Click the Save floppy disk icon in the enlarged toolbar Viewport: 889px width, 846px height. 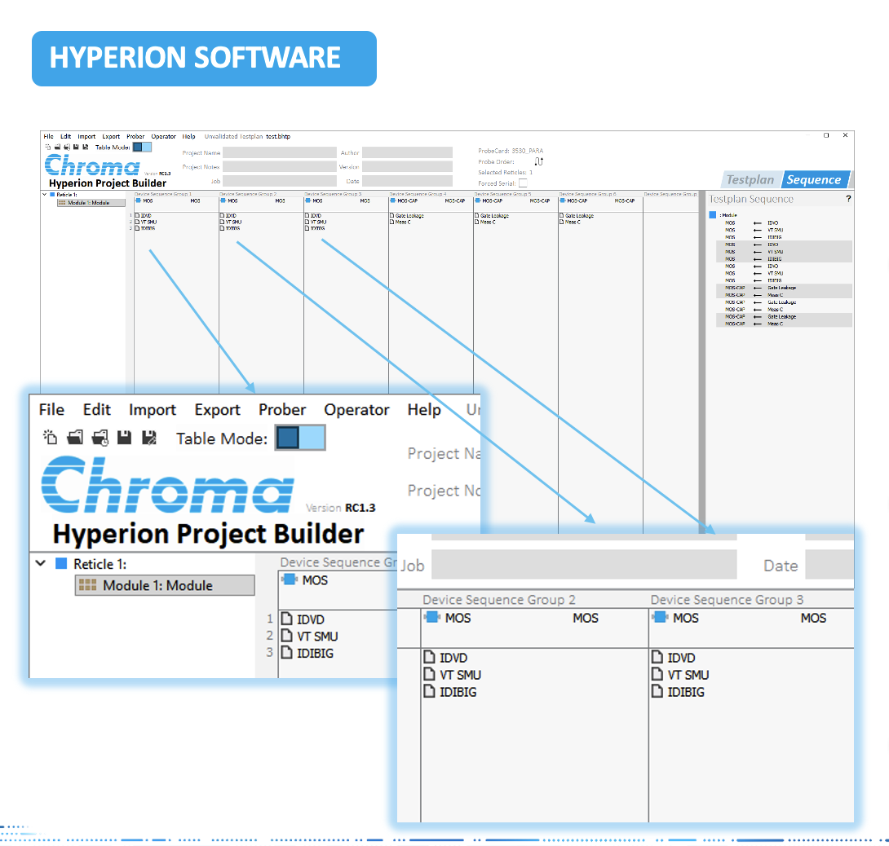[124, 438]
